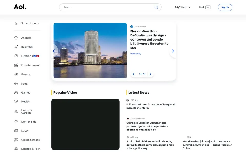
Task: Click the magnifying glass search icon
Action: [156, 7]
